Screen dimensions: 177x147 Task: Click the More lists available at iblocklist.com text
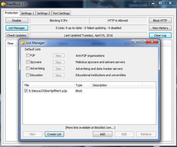click(90, 128)
